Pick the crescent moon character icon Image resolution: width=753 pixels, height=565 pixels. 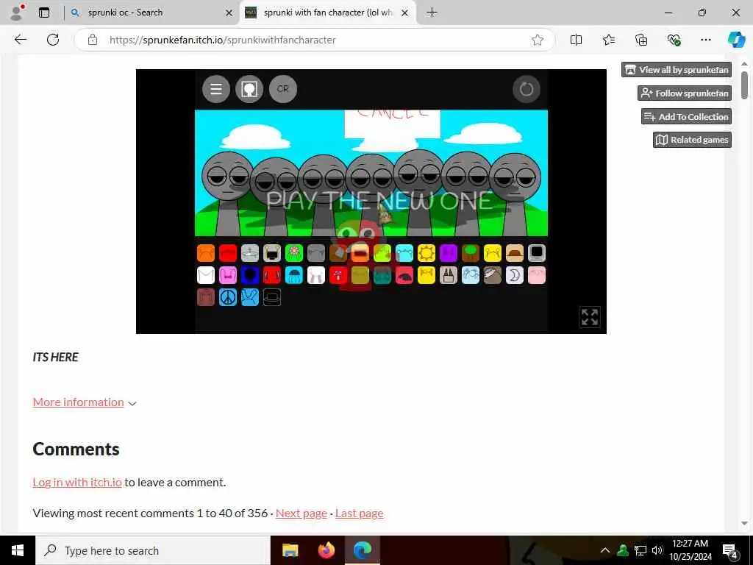point(514,275)
